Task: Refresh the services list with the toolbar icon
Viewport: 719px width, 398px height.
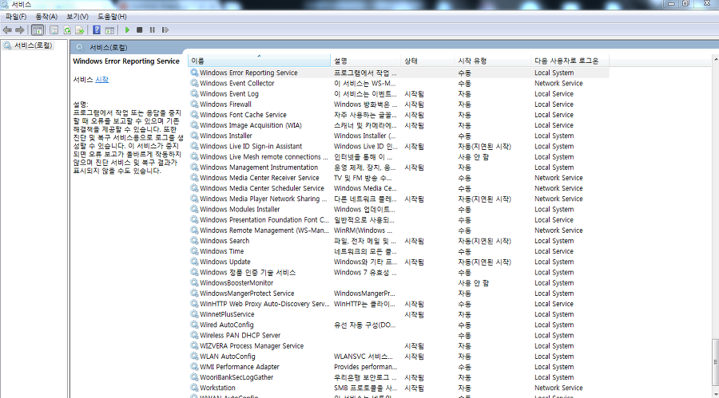Action: point(67,30)
